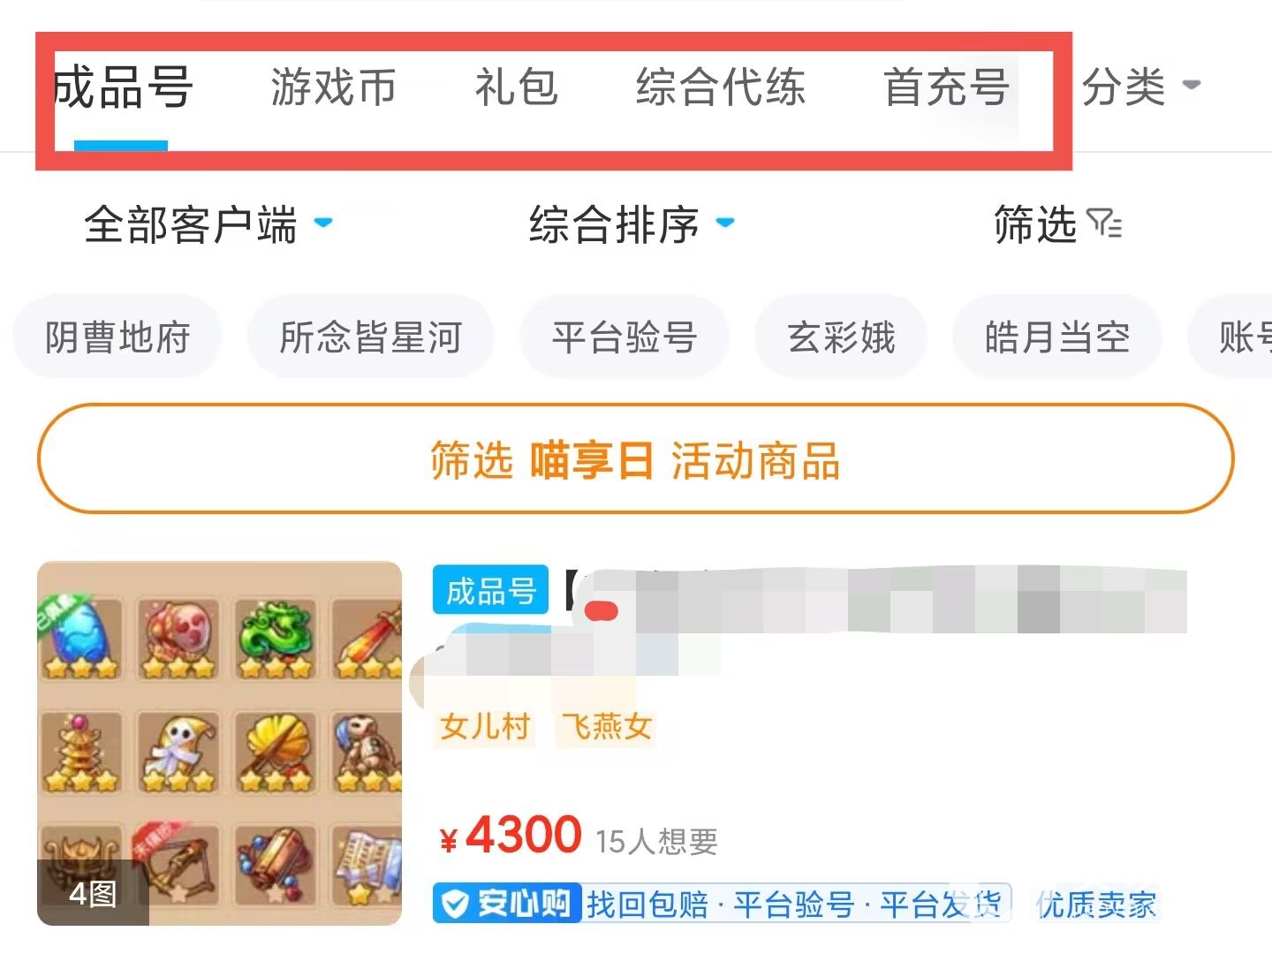
Task: Select the 皓月当空 filter chip
Action: (x=1057, y=337)
